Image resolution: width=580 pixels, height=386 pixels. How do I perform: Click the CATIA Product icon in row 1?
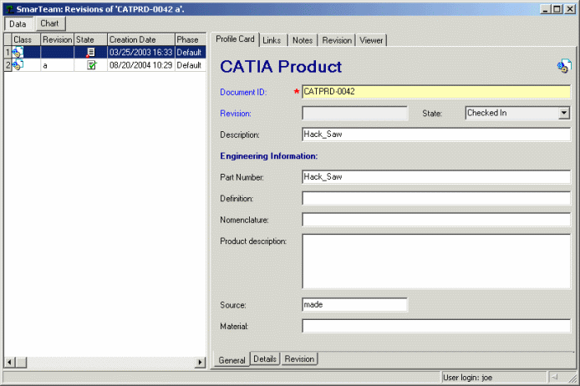(18, 52)
